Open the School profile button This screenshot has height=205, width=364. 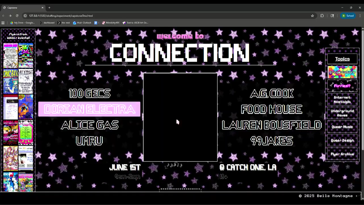[x=348, y=16]
